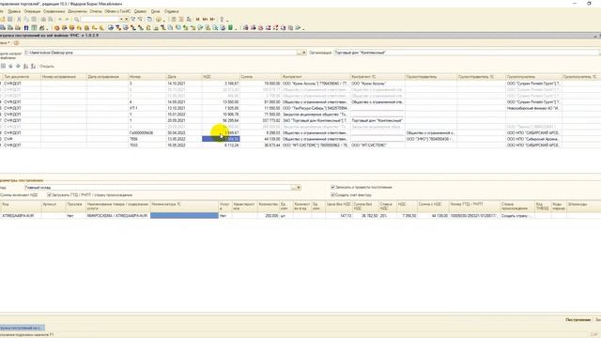Click the Ставка НДС column header
The height and width of the screenshot is (338, 601).
pyautogui.click(x=387, y=207)
